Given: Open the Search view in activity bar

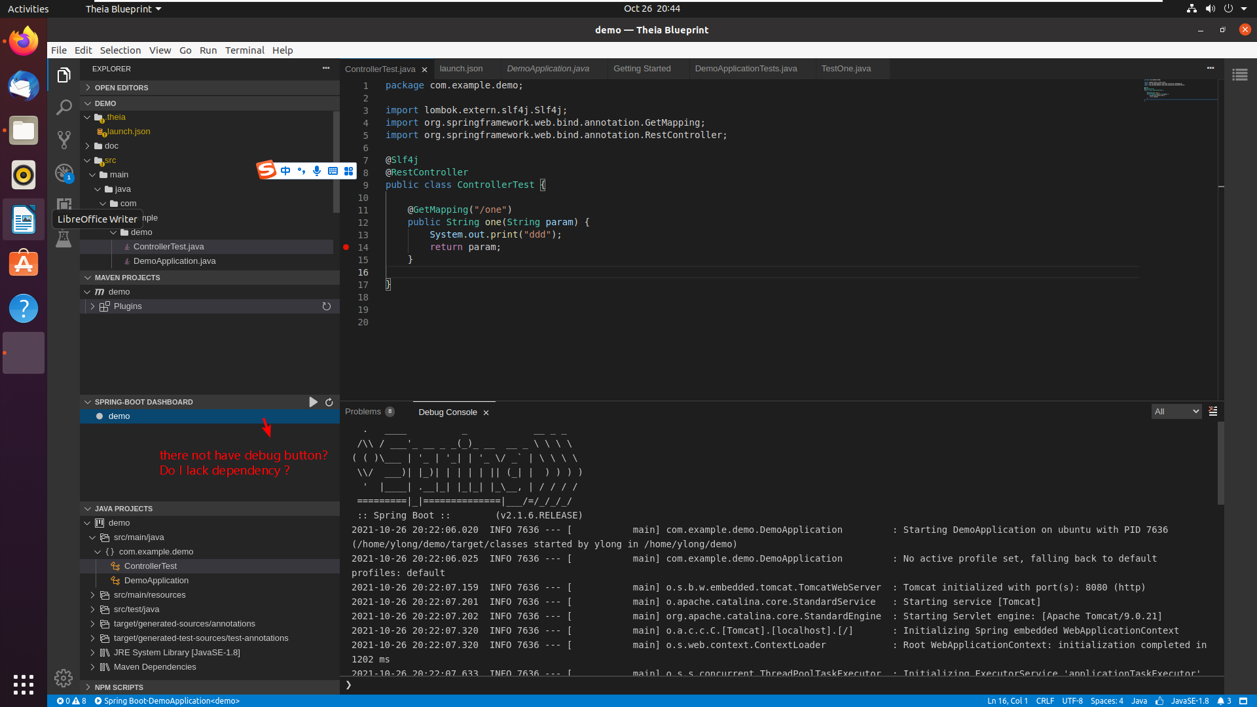Looking at the screenshot, I should [64, 107].
